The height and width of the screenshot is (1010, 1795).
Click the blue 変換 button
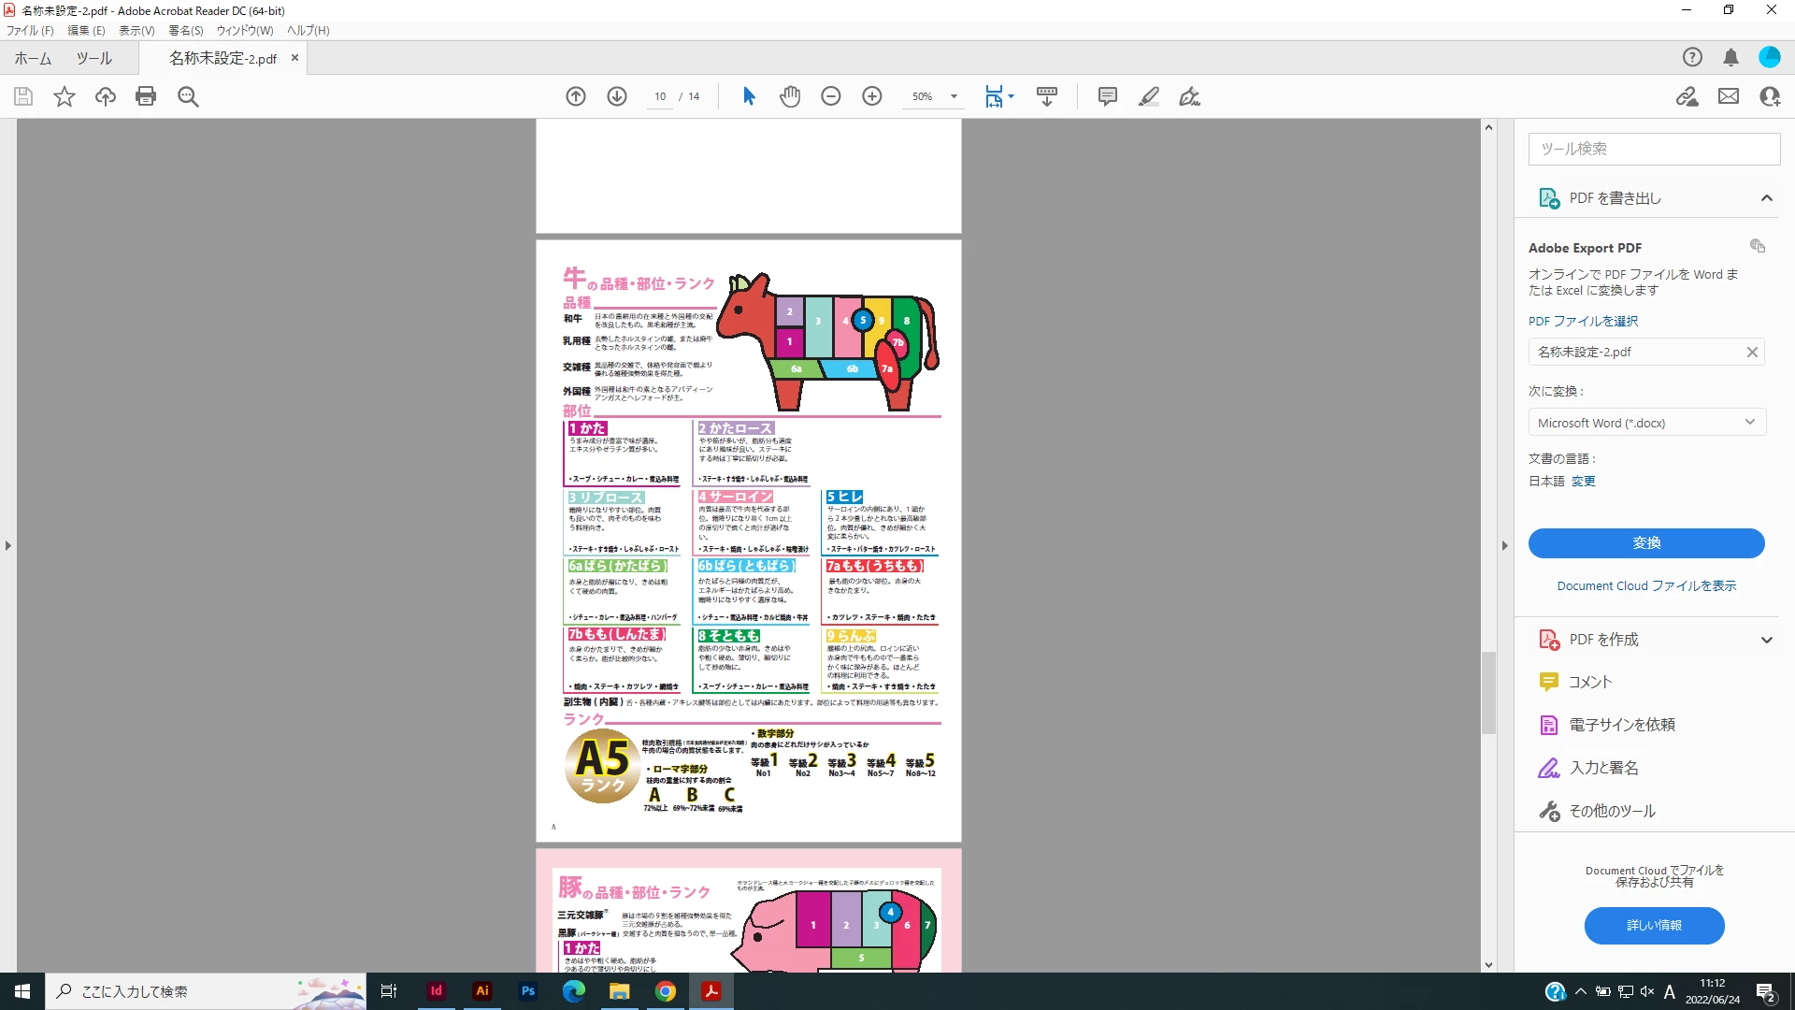(1645, 543)
